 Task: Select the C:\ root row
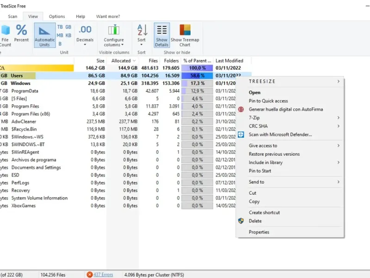click(125, 68)
